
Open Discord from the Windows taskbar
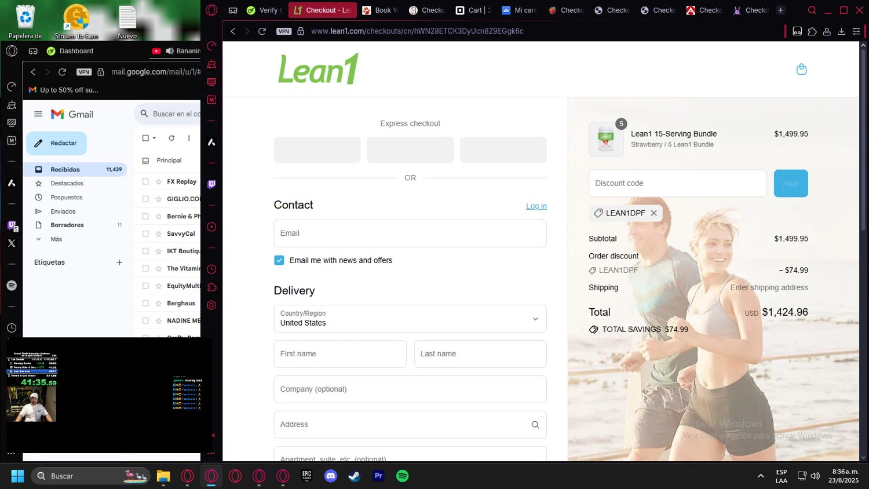pos(331,476)
